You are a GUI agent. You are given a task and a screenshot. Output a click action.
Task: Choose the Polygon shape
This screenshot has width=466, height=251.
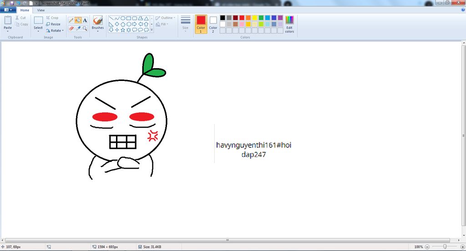[140, 19]
